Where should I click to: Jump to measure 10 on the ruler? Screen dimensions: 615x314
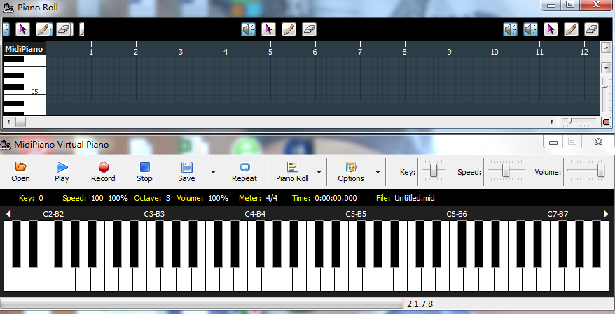pos(495,51)
